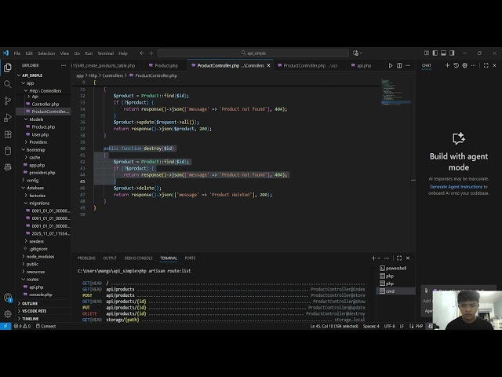The width and height of the screenshot is (502, 377).
Task: Open the Search view in activity bar
Action: coord(8,84)
